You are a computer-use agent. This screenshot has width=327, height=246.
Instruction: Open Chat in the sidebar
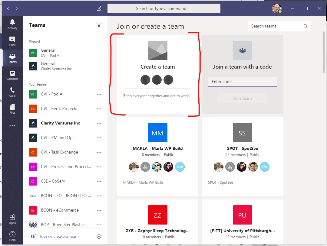pyautogui.click(x=12, y=41)
